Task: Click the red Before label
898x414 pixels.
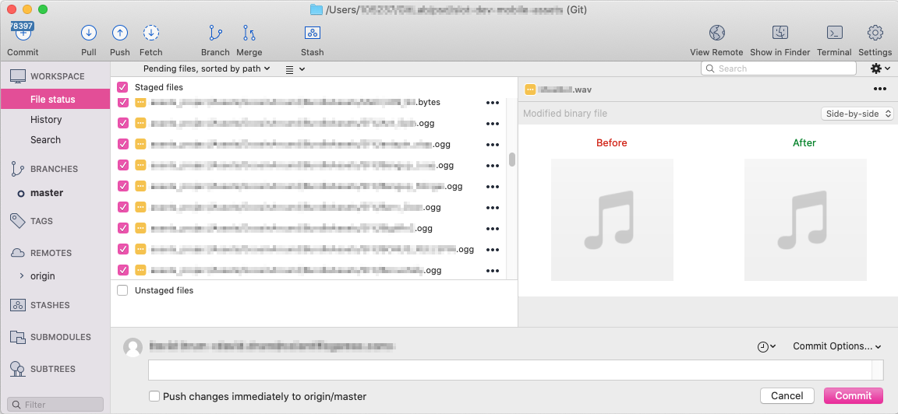Action: 612,142
